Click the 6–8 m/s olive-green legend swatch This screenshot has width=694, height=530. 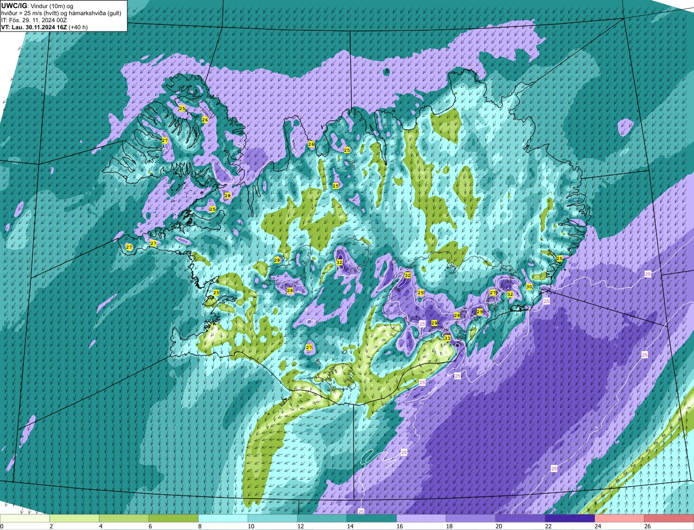(x=173, y=519)
